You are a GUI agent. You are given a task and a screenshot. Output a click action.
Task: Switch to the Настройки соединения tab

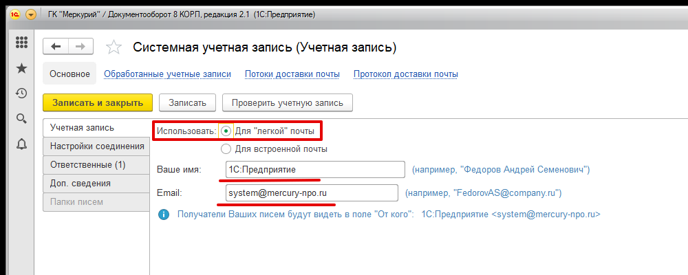(95, 146)
